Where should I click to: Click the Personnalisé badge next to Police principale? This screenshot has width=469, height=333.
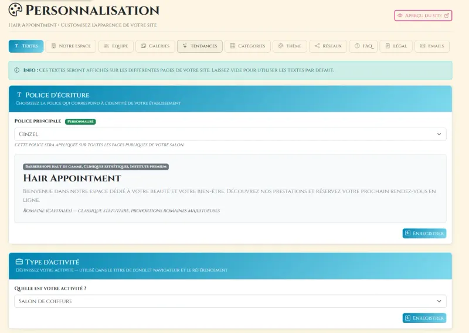pyautogui.click(x=80, y=122)
